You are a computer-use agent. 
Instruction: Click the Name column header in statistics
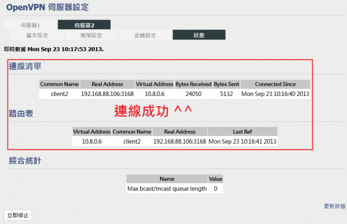[x=167, y=179]
